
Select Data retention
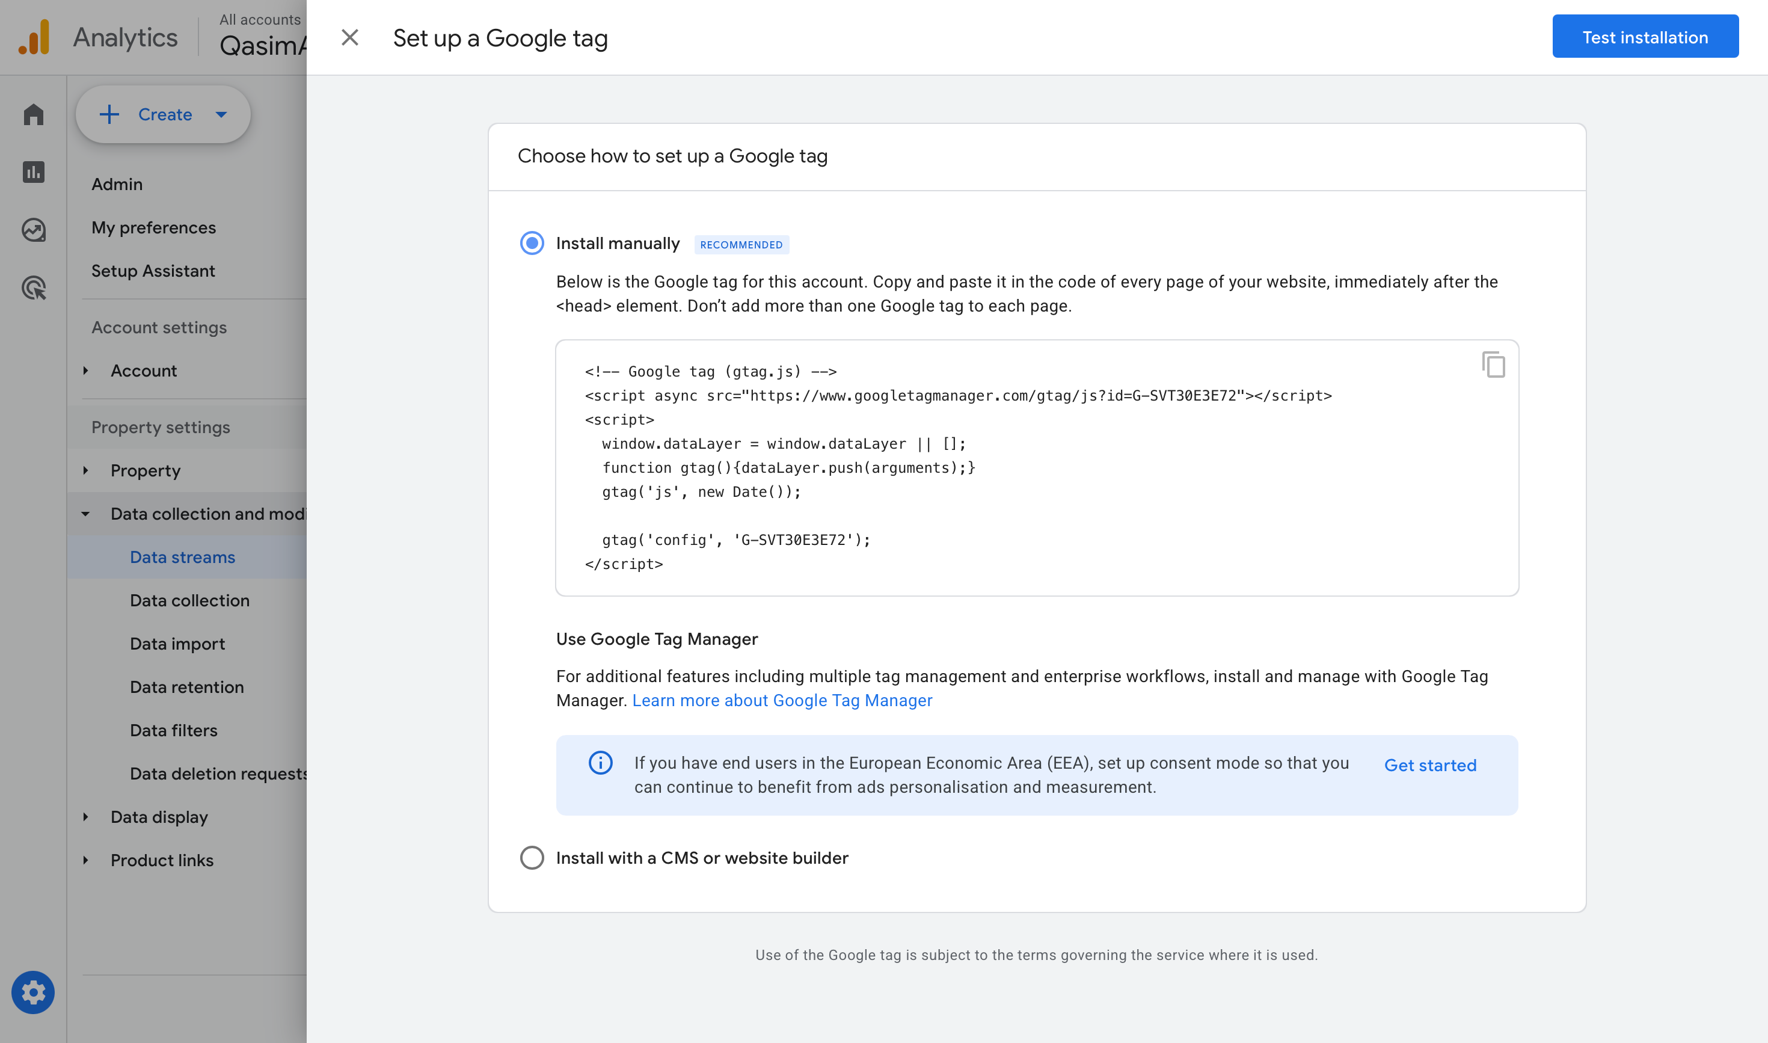click(187, 687)
